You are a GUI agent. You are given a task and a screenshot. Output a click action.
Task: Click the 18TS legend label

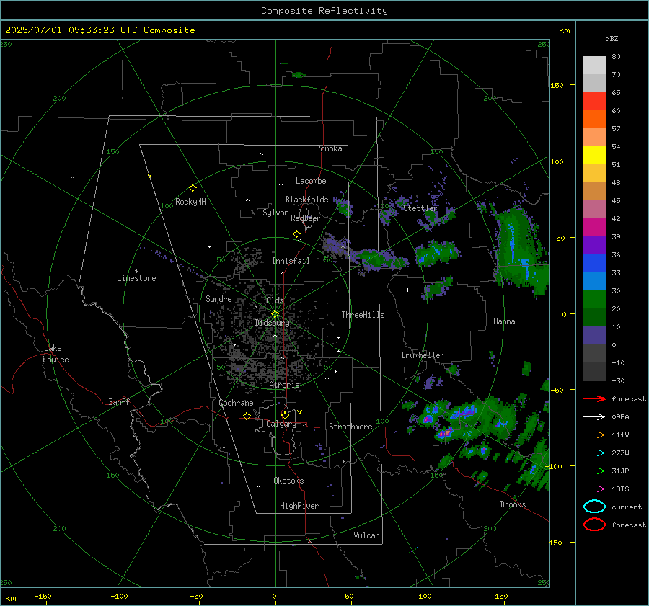pos(620,489)
